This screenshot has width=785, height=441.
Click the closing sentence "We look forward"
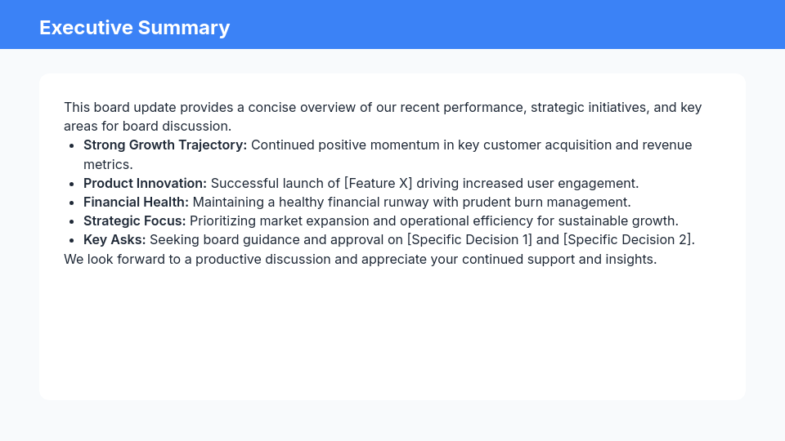pyautogui.click(x=360, y=259)
